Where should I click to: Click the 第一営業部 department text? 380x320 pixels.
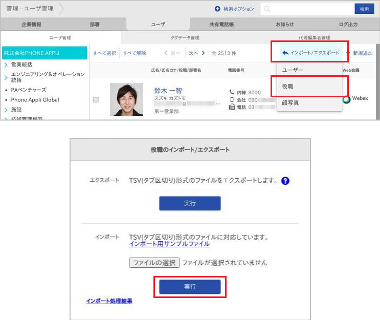pos(167,111)
